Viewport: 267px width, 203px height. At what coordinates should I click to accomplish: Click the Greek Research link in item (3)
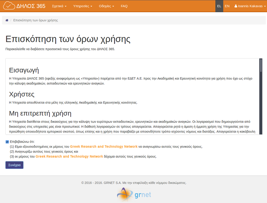tap(69, 157)
